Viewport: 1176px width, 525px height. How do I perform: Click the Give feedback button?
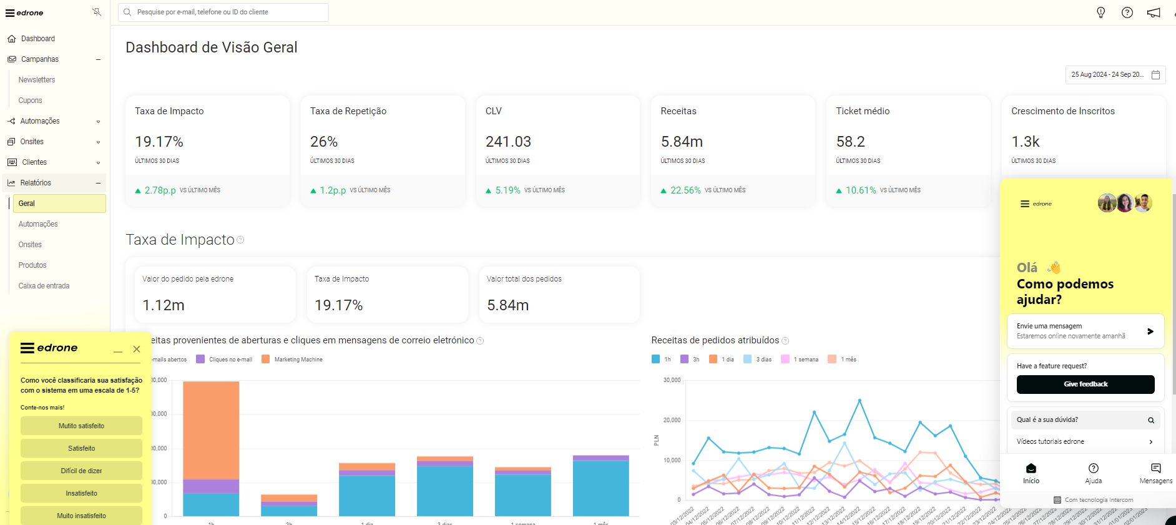[x=1085, y=385]
